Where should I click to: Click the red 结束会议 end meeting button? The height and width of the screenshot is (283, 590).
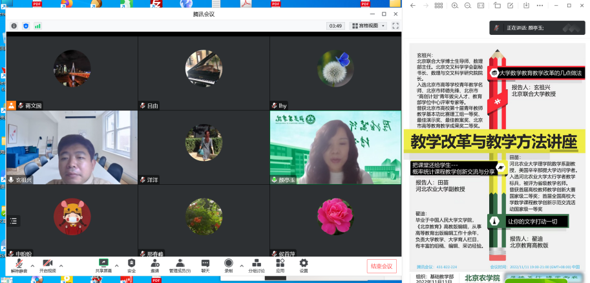point(381,266)
